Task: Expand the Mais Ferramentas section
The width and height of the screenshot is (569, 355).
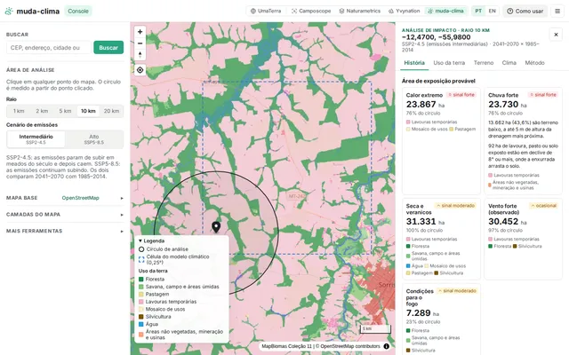Action: pyautogui.click(x=65, y=231)
